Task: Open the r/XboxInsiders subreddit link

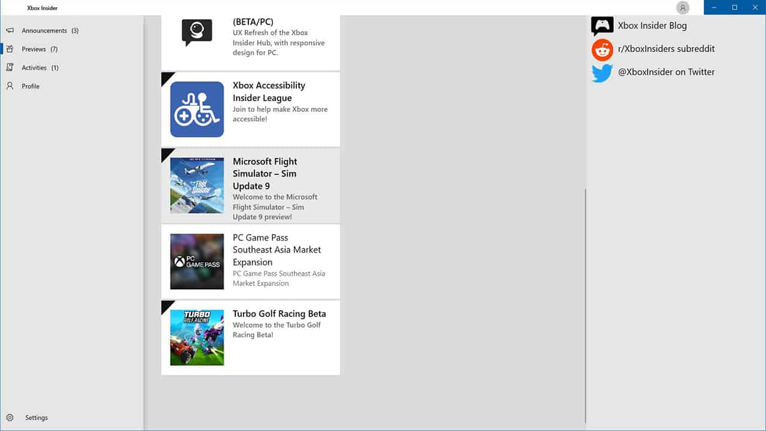Action: pyautogui.click(x=666, y=49)
